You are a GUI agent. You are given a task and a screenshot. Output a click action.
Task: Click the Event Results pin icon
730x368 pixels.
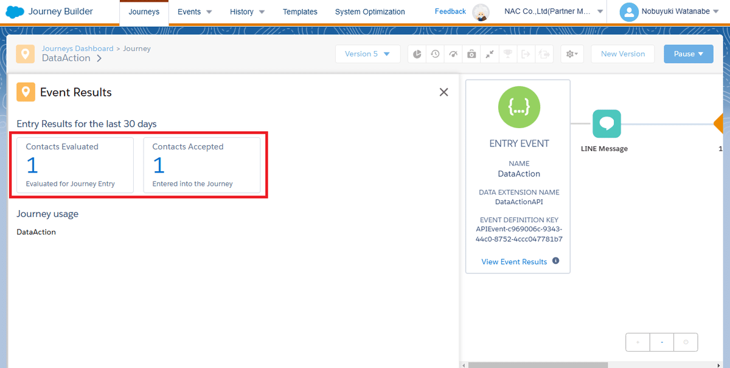(x=26, y=92)
